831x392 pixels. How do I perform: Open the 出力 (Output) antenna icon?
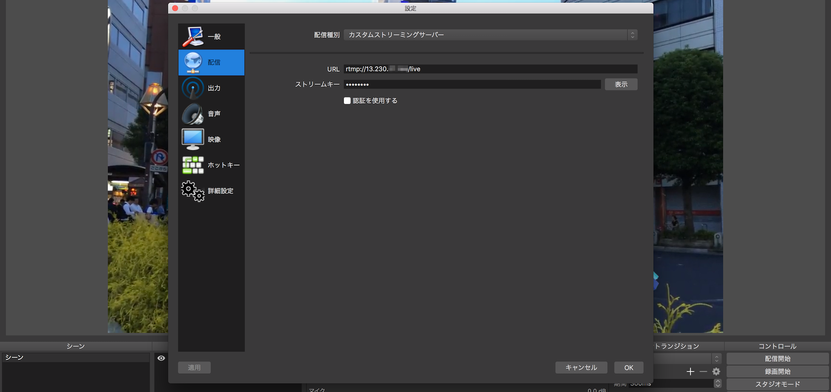coord(193,88)
